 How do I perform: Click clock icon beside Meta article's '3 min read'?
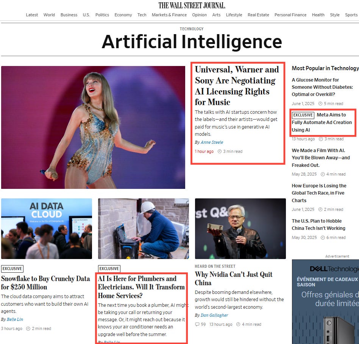[x=321, y=139]
